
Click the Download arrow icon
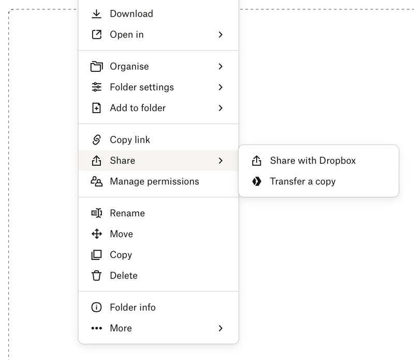(x=96, y=14)
